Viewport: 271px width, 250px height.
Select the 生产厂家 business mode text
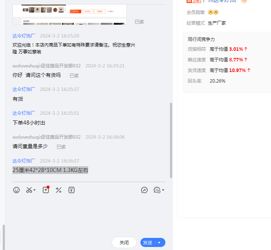coord(217,23)
